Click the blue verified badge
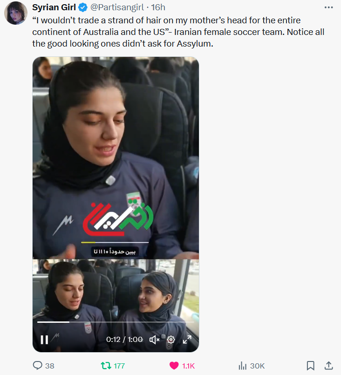Image resolution: width=341 pixels, height=375 pixels. (83, 7)
